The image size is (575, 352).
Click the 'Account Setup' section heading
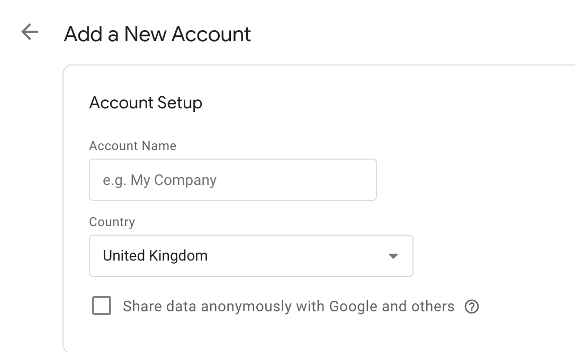pos(146,103)
